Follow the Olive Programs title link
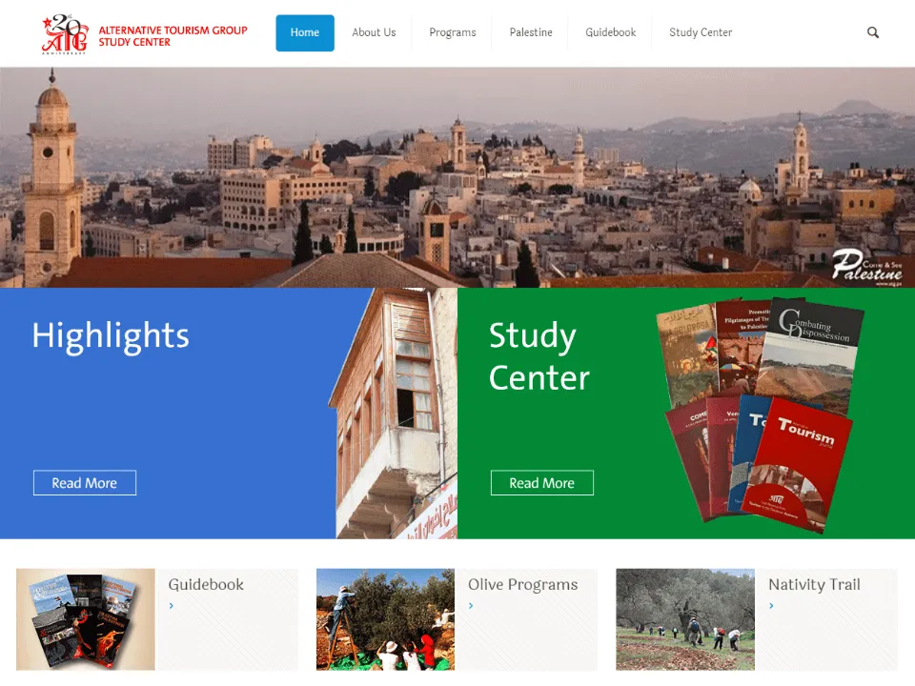 point(522,584)
